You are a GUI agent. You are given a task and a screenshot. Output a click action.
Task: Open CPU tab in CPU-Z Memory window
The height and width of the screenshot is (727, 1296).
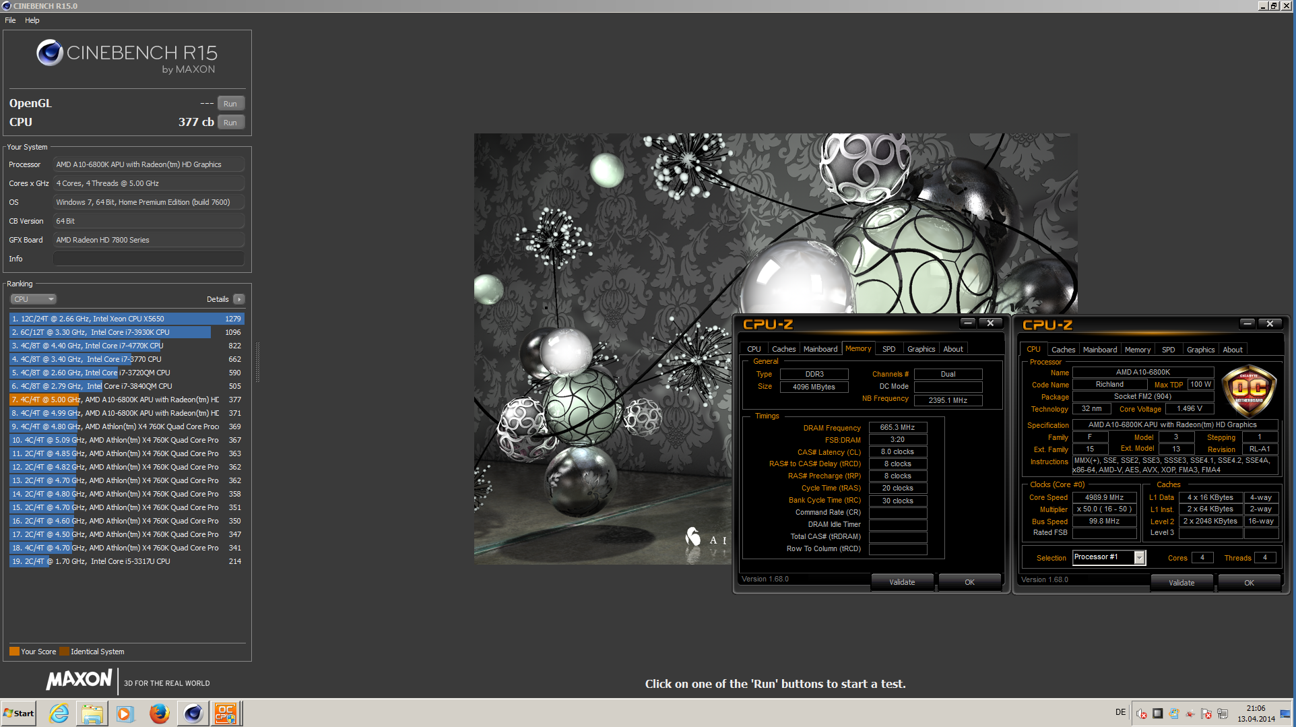pos(754,349)
